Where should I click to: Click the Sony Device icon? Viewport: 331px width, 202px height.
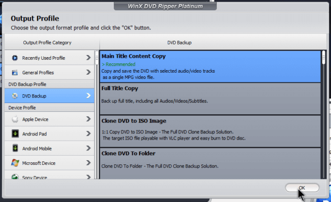pos(15,177)
